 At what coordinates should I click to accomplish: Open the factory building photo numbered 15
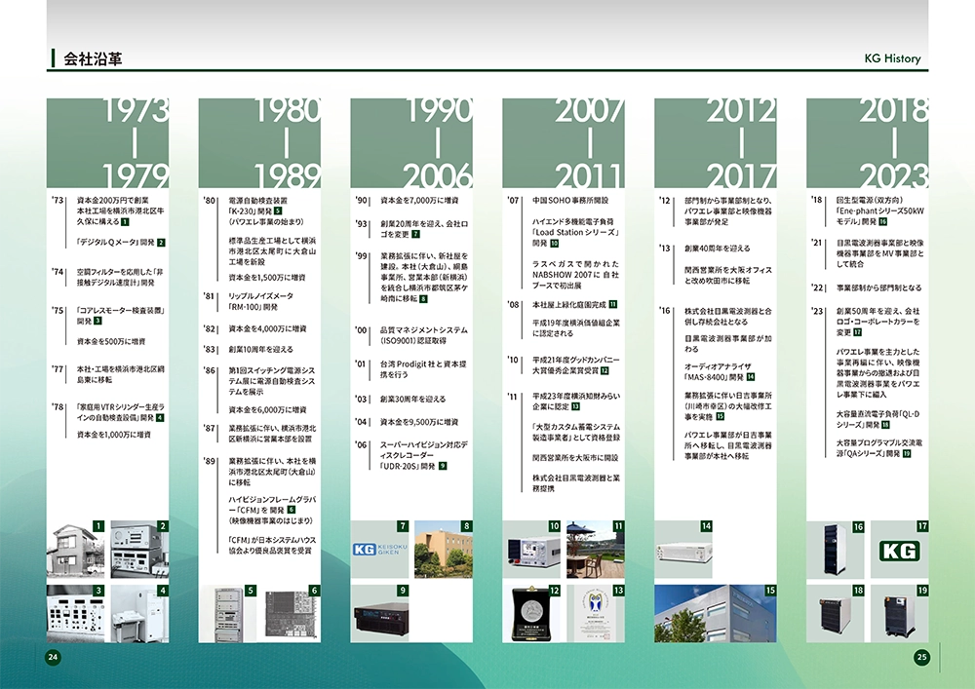[x=715, y=614]
